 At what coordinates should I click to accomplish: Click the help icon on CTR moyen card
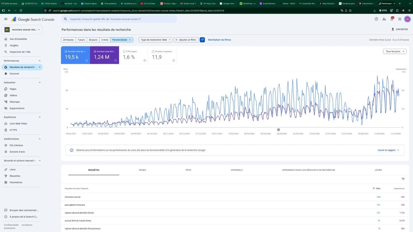(x=145, y=61)
